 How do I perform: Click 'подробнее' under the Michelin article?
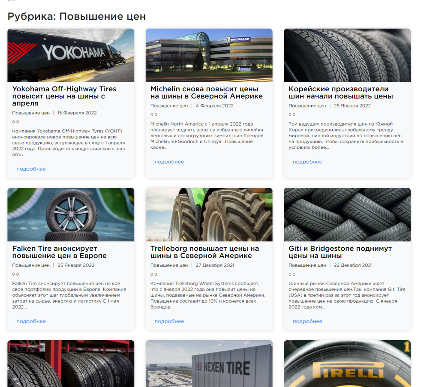(x=169, y=162)
